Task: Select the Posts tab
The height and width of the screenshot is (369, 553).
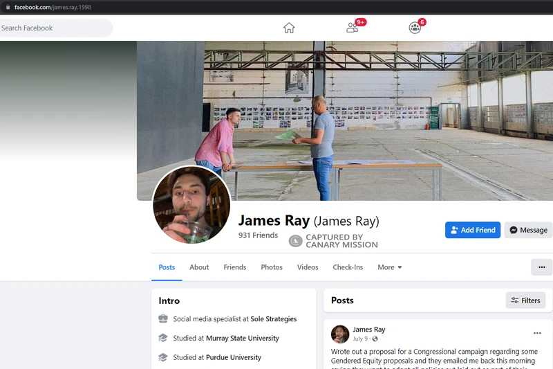Action: click(167, 267)
